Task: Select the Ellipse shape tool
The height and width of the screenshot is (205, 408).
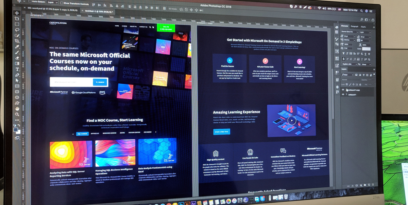Action: pos(17,97)
